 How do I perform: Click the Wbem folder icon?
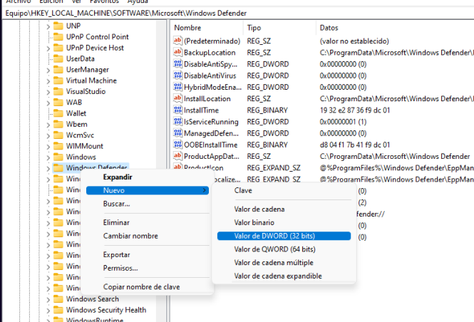click(58, 124)
